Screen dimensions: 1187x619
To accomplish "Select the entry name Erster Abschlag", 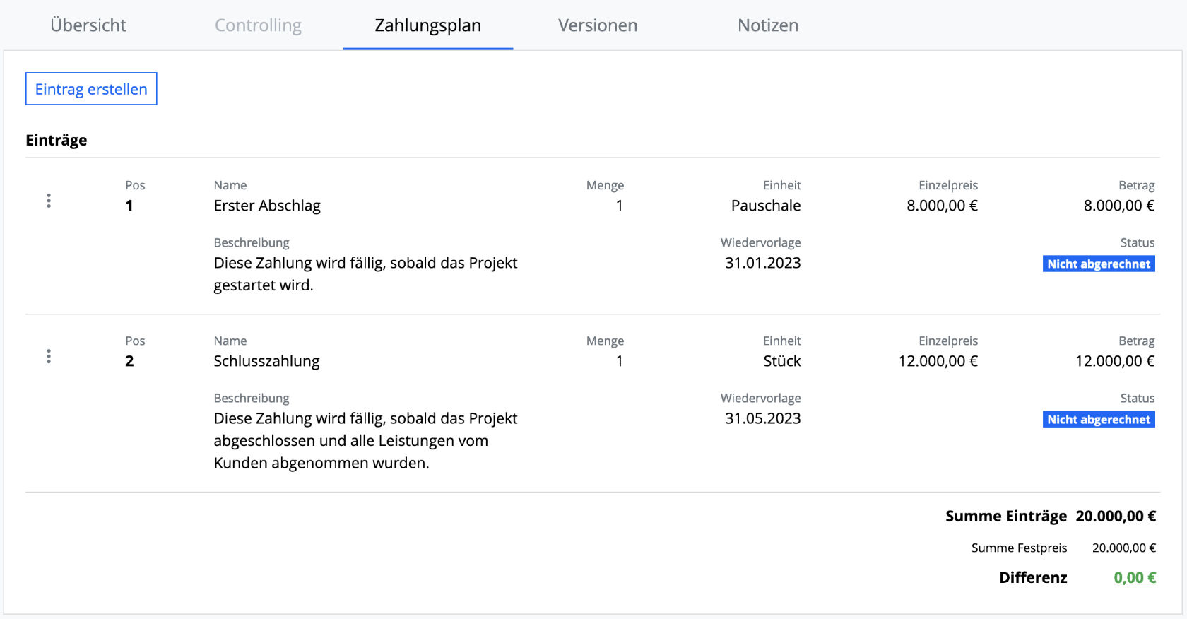I will (267, 206).
